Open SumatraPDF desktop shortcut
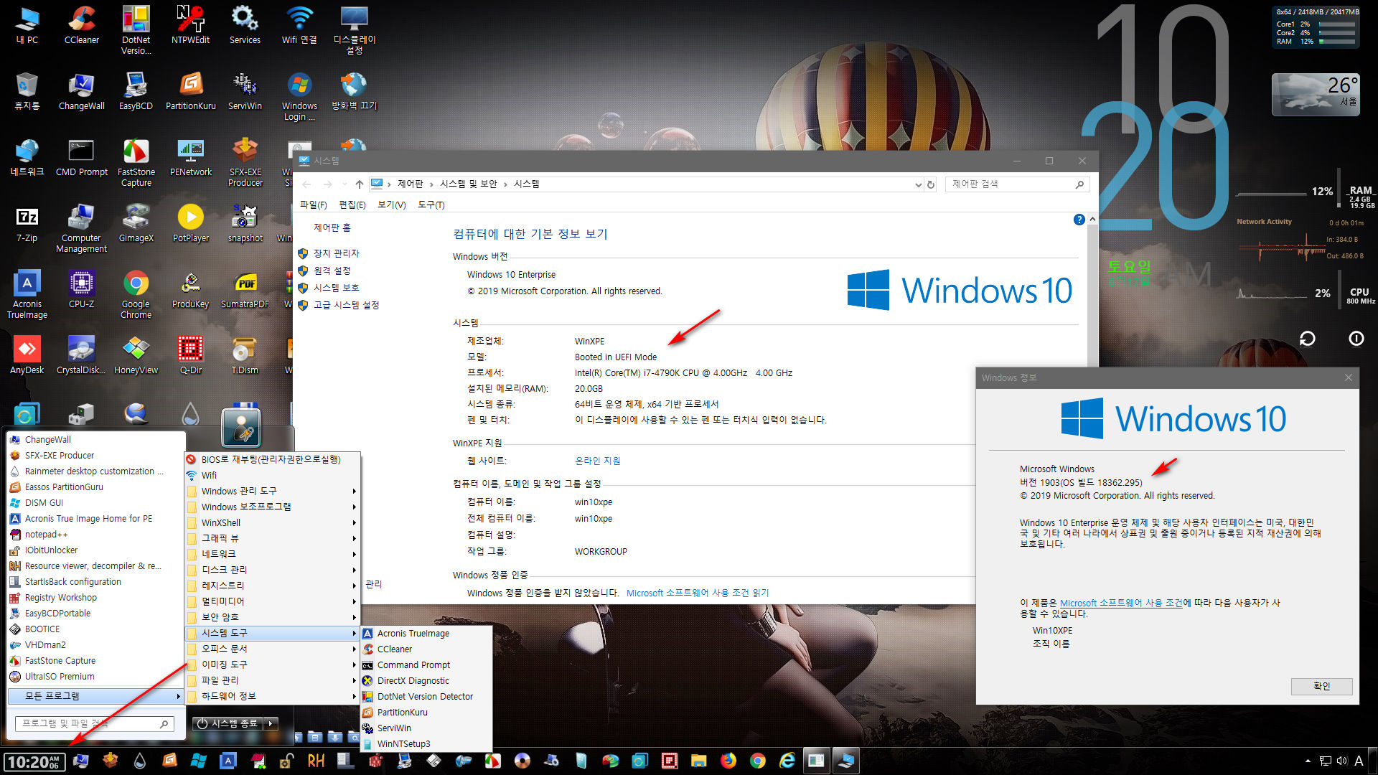The width and height of the screenshot is (1378, 775). click(x=245, y=289)
